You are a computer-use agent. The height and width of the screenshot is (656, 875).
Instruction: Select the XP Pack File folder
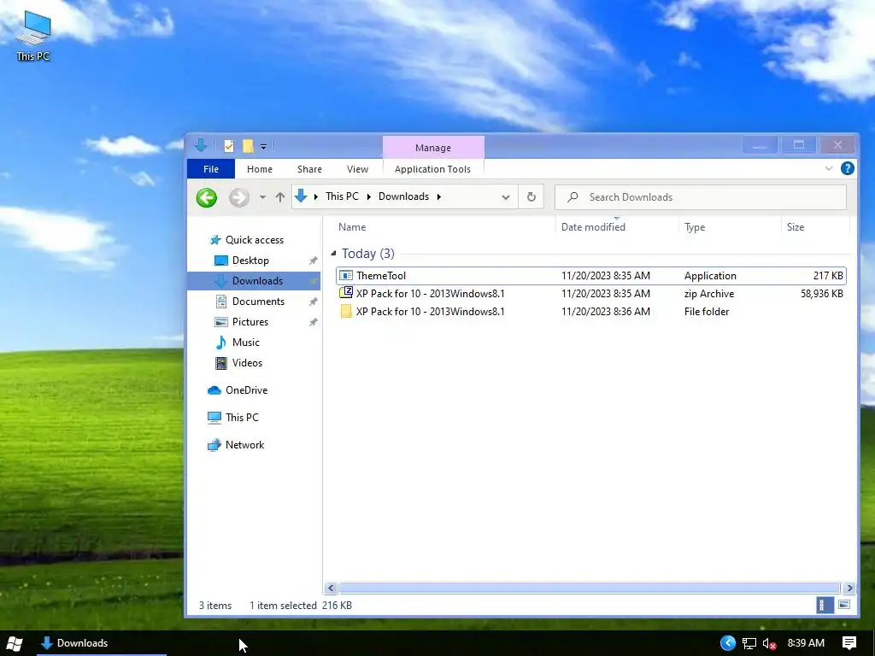pyautogui.click(x=591, y=311)
